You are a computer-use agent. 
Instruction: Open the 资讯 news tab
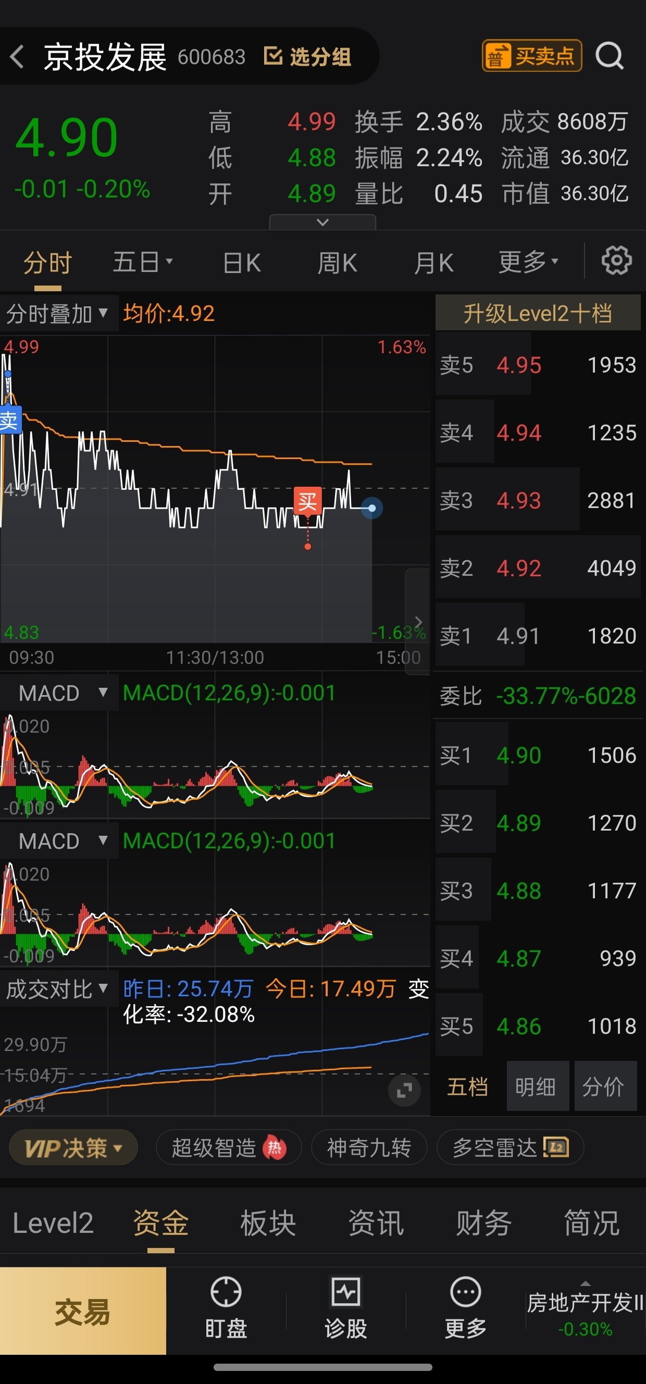(376, 1224)
